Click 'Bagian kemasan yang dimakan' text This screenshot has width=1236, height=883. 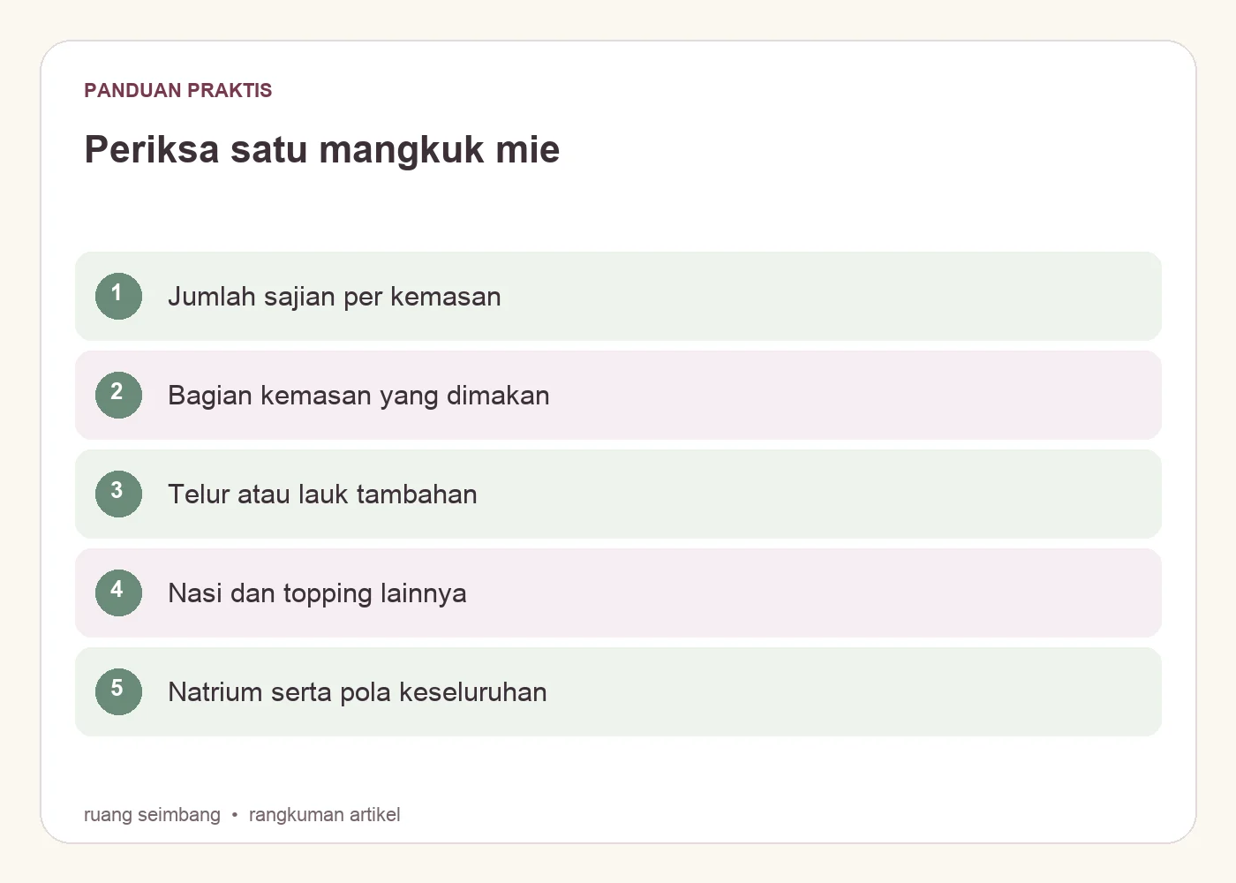pyautogui.click(x=358, y=396)
